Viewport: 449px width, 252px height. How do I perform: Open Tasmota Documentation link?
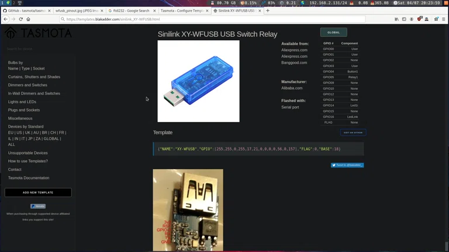click(29, 178)
